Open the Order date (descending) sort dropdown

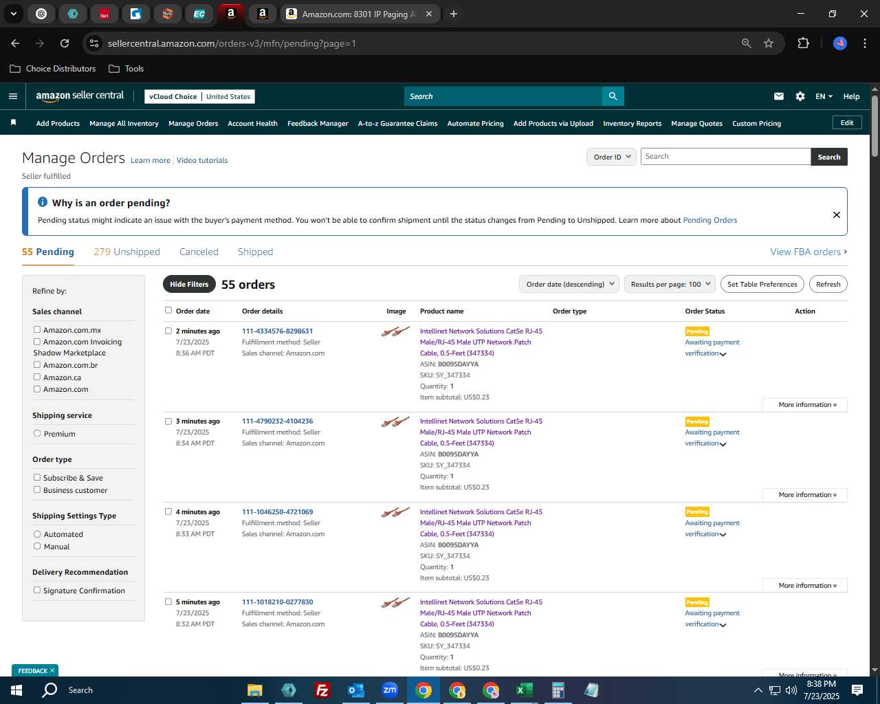[x=569, y=284]
